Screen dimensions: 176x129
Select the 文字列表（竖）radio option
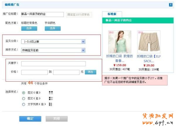[24, 104]
